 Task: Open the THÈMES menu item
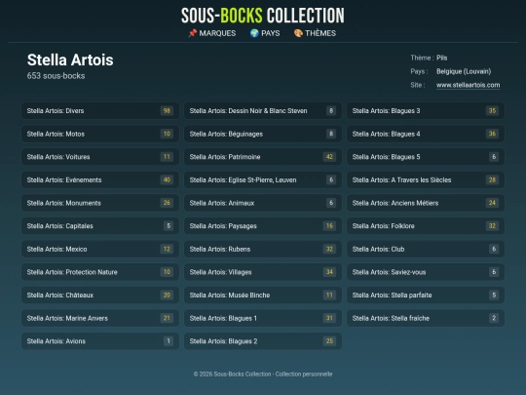[x=315, y=33]
